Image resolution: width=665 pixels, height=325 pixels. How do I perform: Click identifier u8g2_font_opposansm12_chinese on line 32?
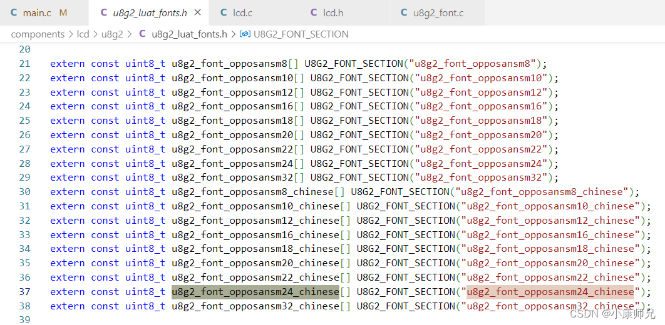click(x=255, y=221)
